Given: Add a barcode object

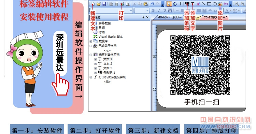Looking at the screenshot, I should point(187,4).
